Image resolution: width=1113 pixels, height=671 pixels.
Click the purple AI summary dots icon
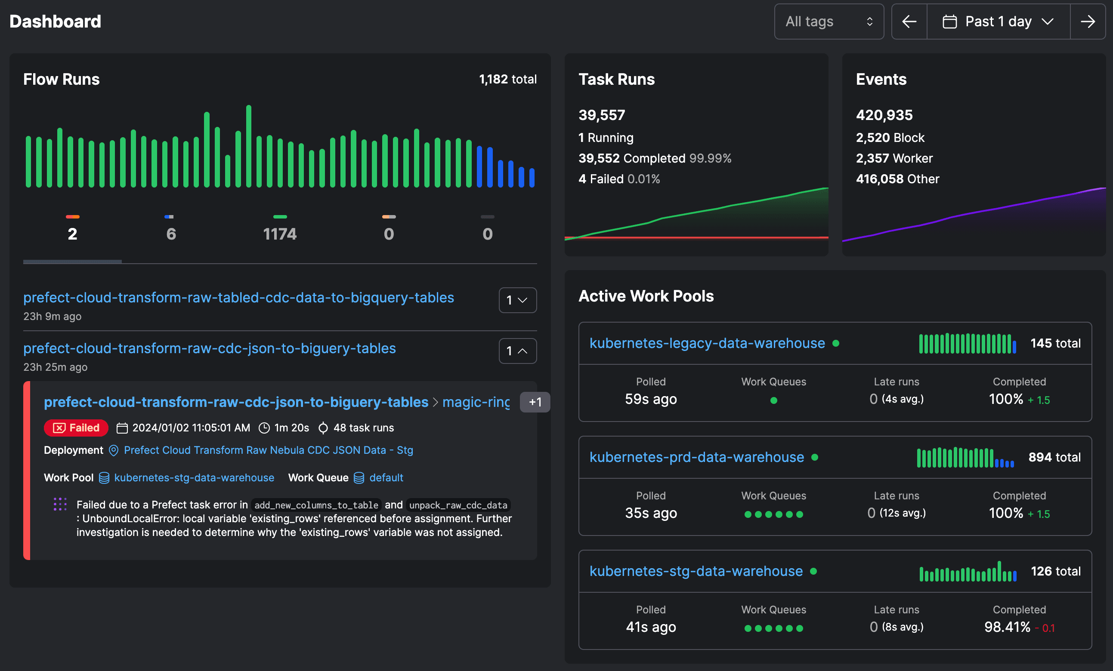60,504
